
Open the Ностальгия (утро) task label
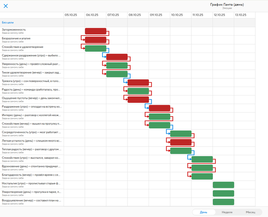[x=31, y=183]
